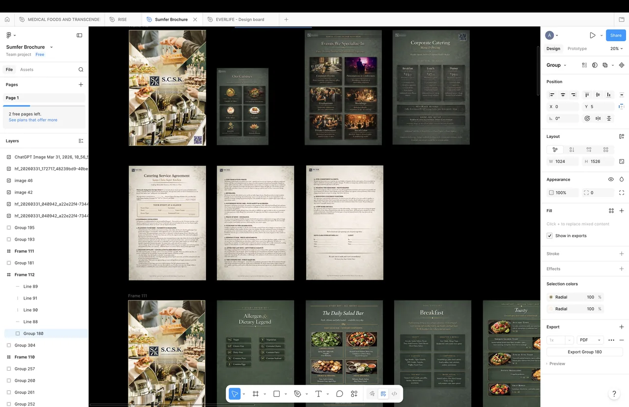Image resolution: width=629 pixels, height=407 pixels.
Task: Select the Pen tool
Action: [297, 394]
